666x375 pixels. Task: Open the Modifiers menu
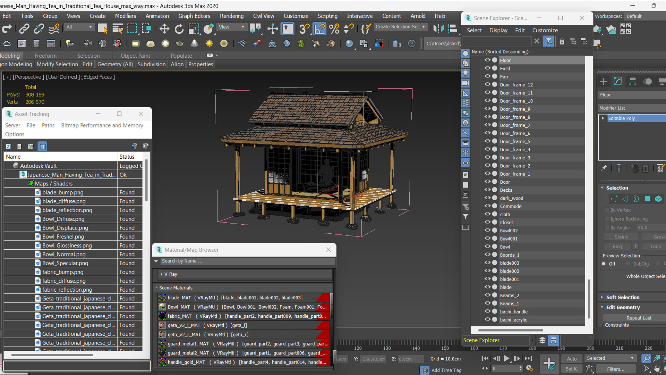(x=126, y=16)
